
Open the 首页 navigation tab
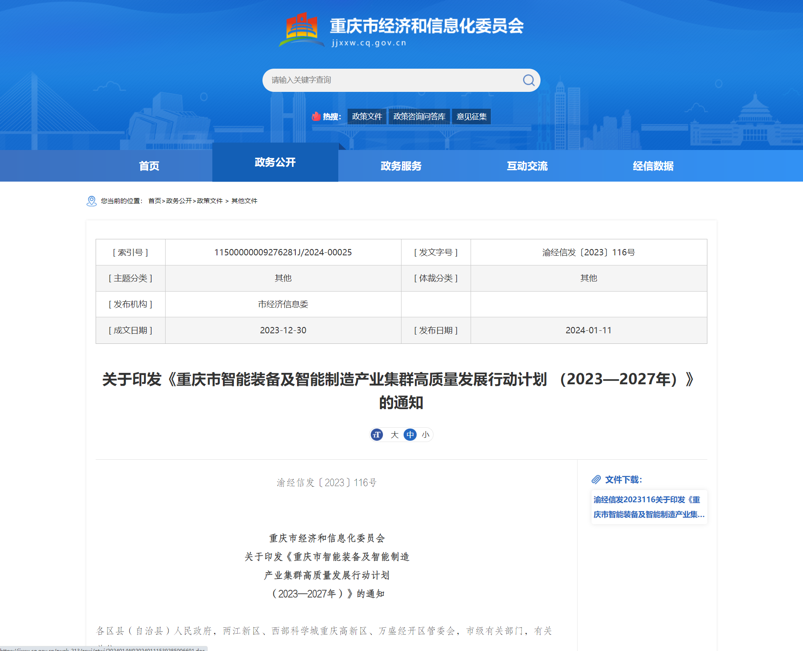(149, 166)
